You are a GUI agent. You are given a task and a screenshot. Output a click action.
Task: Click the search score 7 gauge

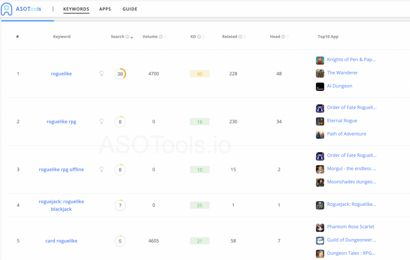pyautogui.click(x=120, y=206)
